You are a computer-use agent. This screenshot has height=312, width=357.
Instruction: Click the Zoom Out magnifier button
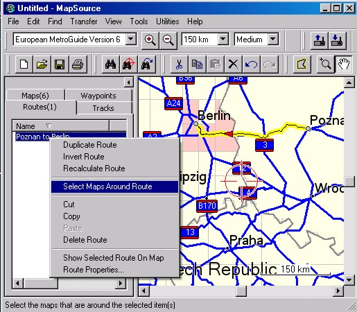168,40
